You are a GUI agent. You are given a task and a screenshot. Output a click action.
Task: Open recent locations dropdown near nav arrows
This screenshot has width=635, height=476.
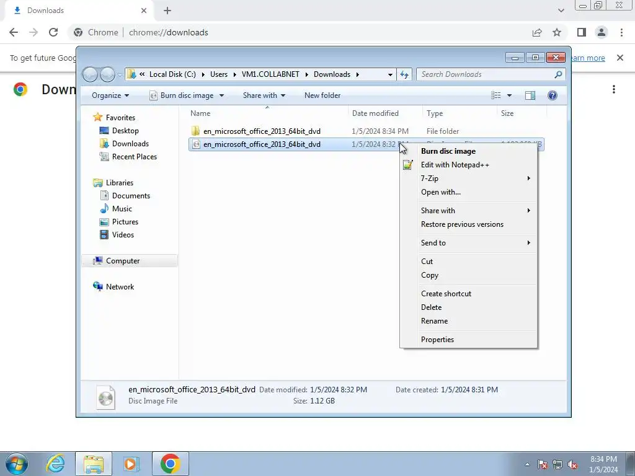point(120,75)
